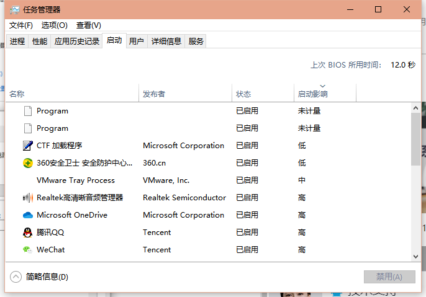The image size is (426, 297).
Task: Collapse view with 简略信息 arrow
Action: (x=16, y=277)
